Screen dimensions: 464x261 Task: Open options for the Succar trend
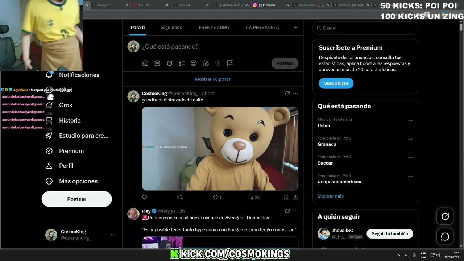point(410,158)
